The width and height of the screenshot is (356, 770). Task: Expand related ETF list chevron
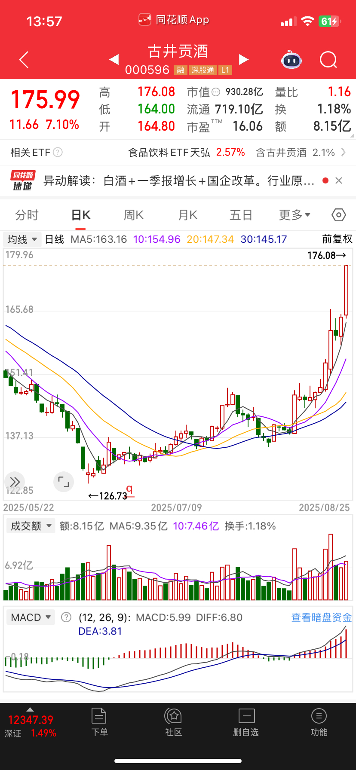(344, 152)
